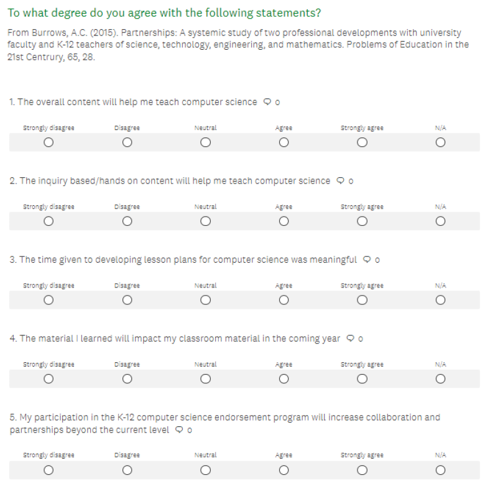Select Agree for collaboration and partnerships question
Viewport: 485px width, 486px height.
tap(284, 470)
